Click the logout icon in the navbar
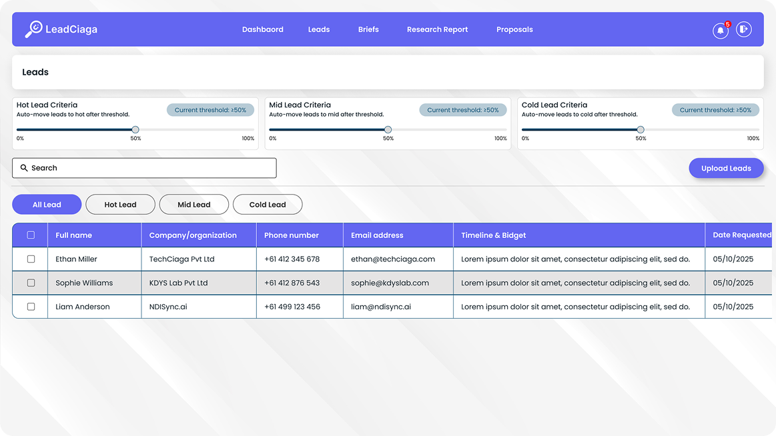 click(x=743, y=29)
